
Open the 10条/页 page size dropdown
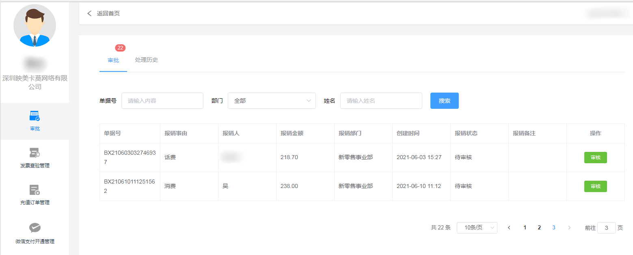click(477, 228)
